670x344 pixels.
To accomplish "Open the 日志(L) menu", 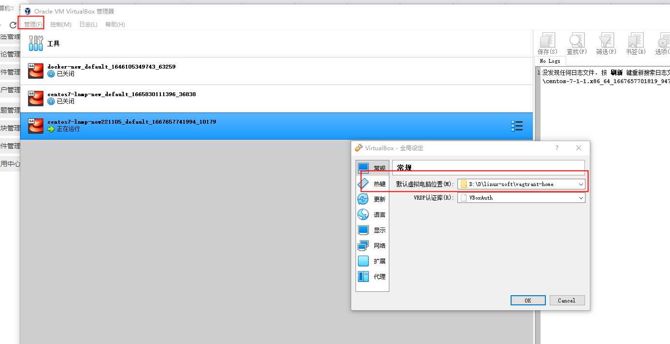I will click(88, 25).
